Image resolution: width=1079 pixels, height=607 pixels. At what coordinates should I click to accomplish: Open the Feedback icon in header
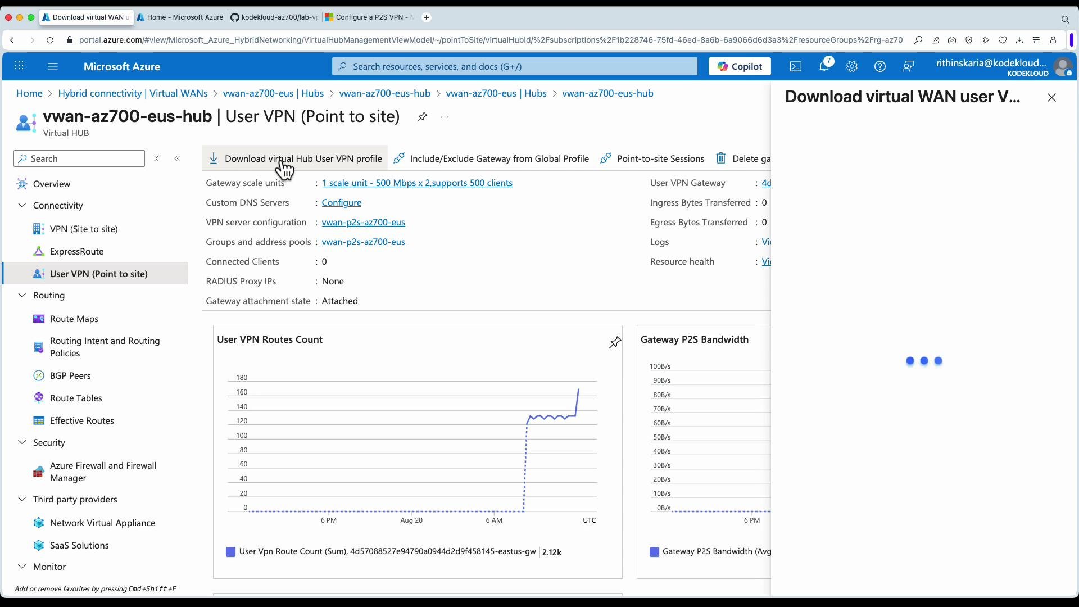pyautogui.click(x=908, y=66)
